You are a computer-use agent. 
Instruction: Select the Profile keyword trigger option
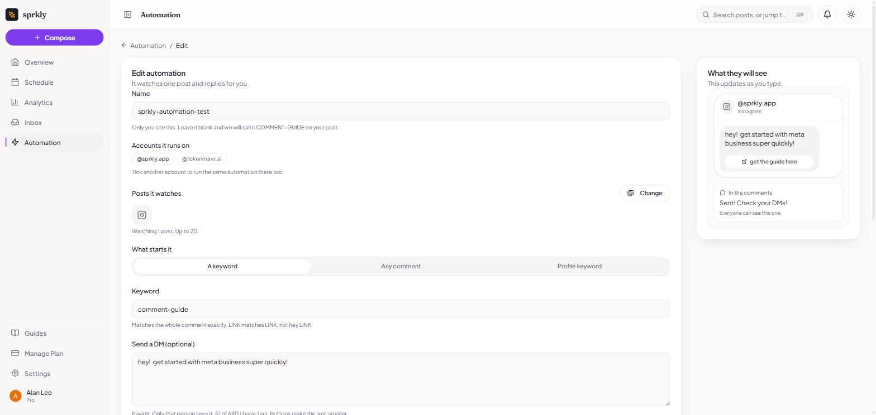(x=579, y=266)
